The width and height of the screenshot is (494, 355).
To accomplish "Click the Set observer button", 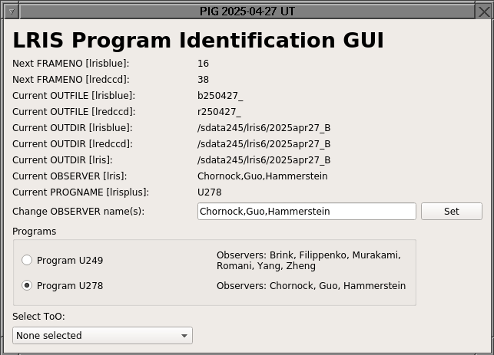I will pyautogui.click(x=452, y=211).
